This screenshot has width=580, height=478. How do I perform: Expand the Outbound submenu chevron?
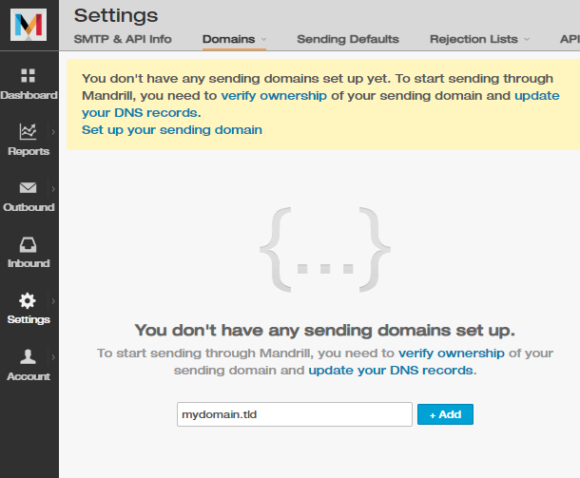53,189
